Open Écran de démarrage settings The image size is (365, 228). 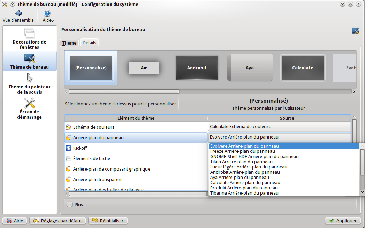30,108
